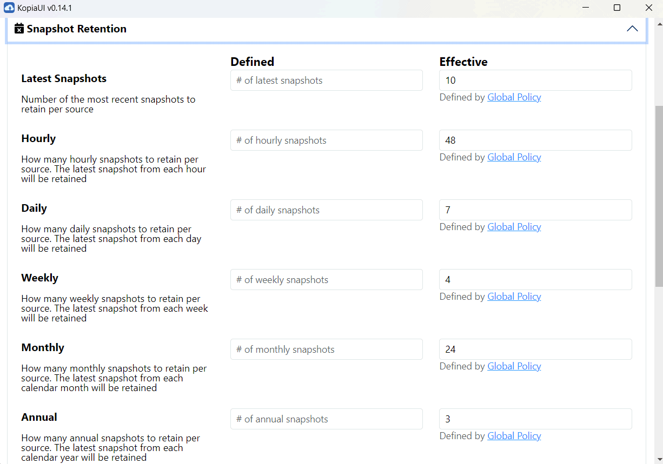Click the effective hourly field showing 48

click(x=535, y=140)
